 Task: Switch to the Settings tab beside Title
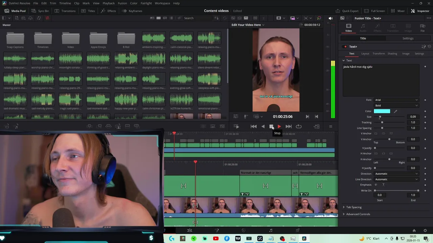[408, 38]
